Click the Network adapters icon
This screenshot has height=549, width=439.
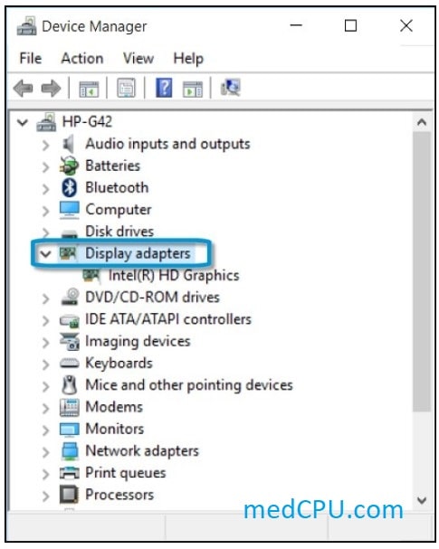tap(70, 451)
